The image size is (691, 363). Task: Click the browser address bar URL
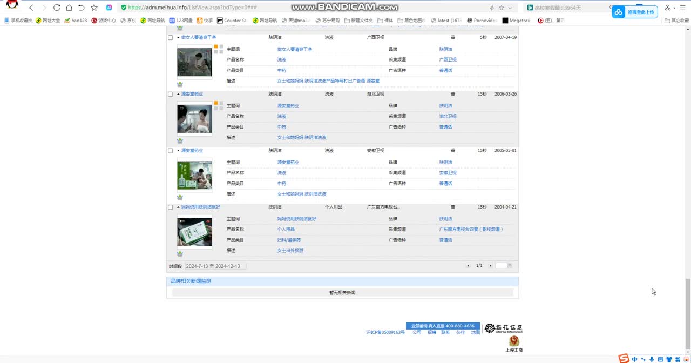click(x=192, y=8)
